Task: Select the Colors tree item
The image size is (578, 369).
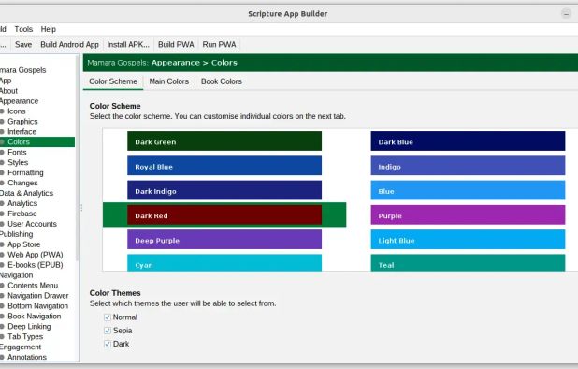Action: tap(19, 141)
